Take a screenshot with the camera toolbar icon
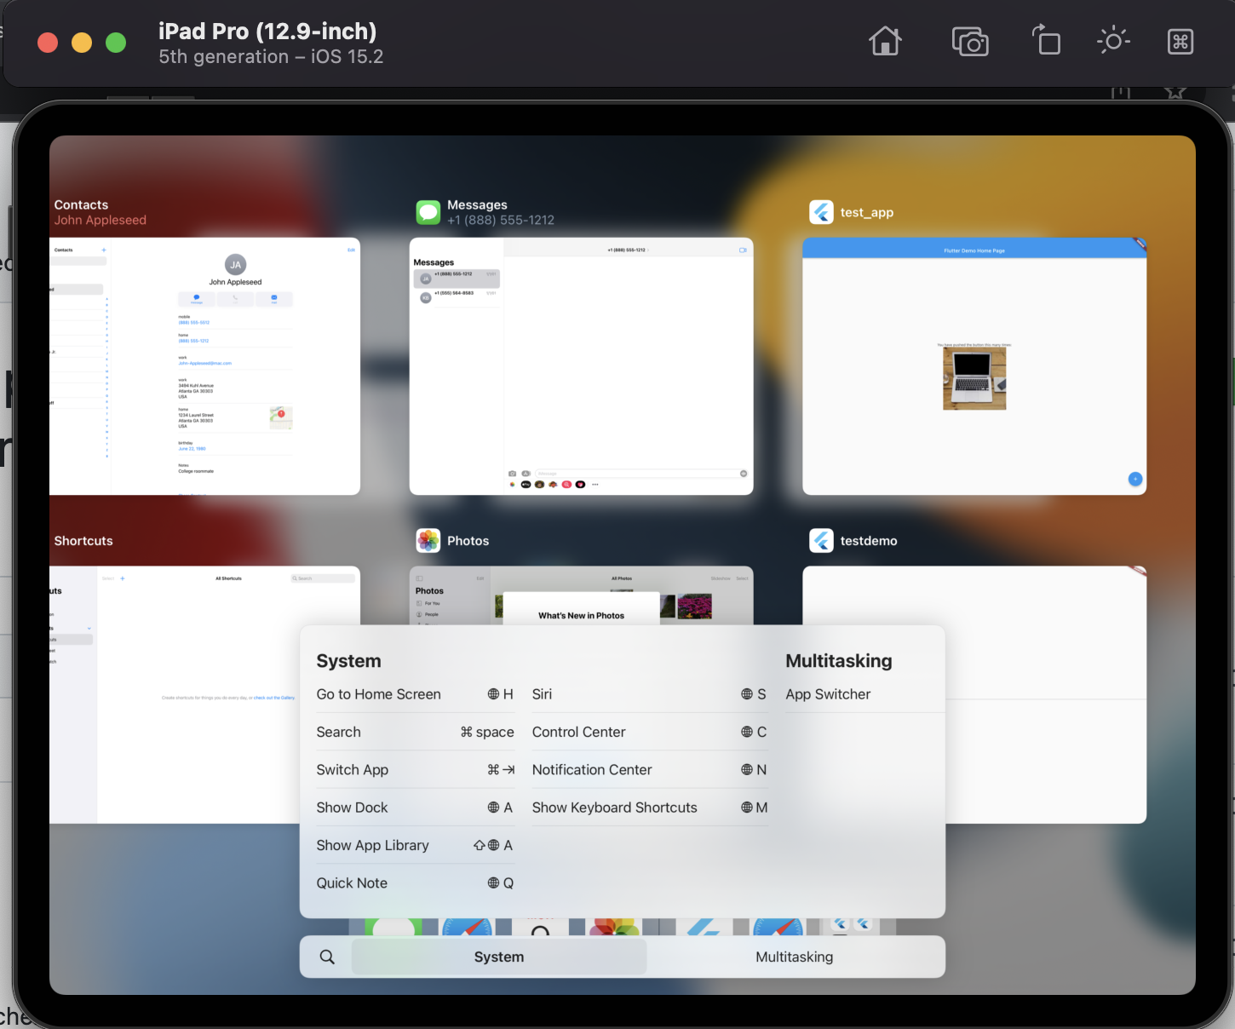Screen dimensions: 1235x1029 click(x=969, y=40)
